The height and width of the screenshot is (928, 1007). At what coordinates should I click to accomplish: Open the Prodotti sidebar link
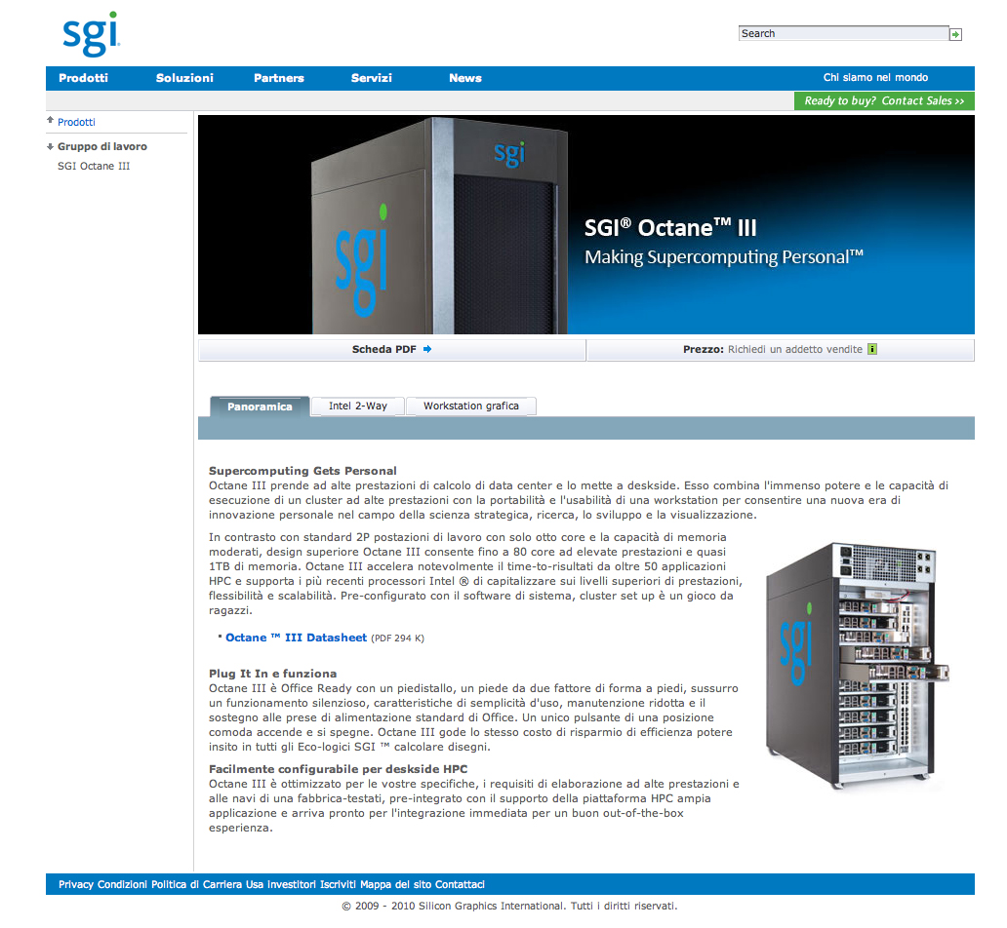(x=76, y=122)
